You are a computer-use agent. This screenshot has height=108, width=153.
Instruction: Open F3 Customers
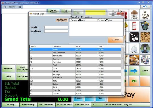[x=46, y=105]
